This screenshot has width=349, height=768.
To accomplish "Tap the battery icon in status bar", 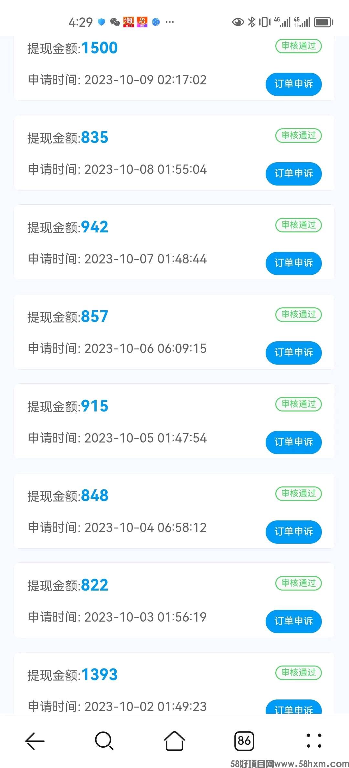I will click(323, 22).
